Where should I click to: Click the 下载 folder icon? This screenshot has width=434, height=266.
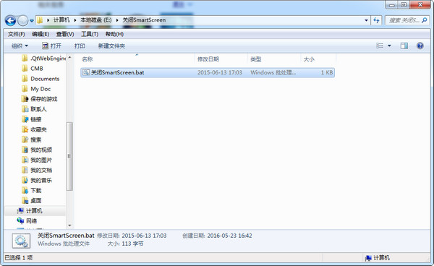point(25,191)
